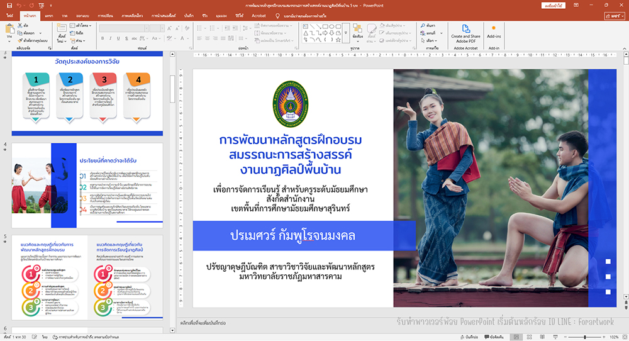629x341 pixels.
Task: Click the Comments button in status bar
Action: click(x=494, y=337)
